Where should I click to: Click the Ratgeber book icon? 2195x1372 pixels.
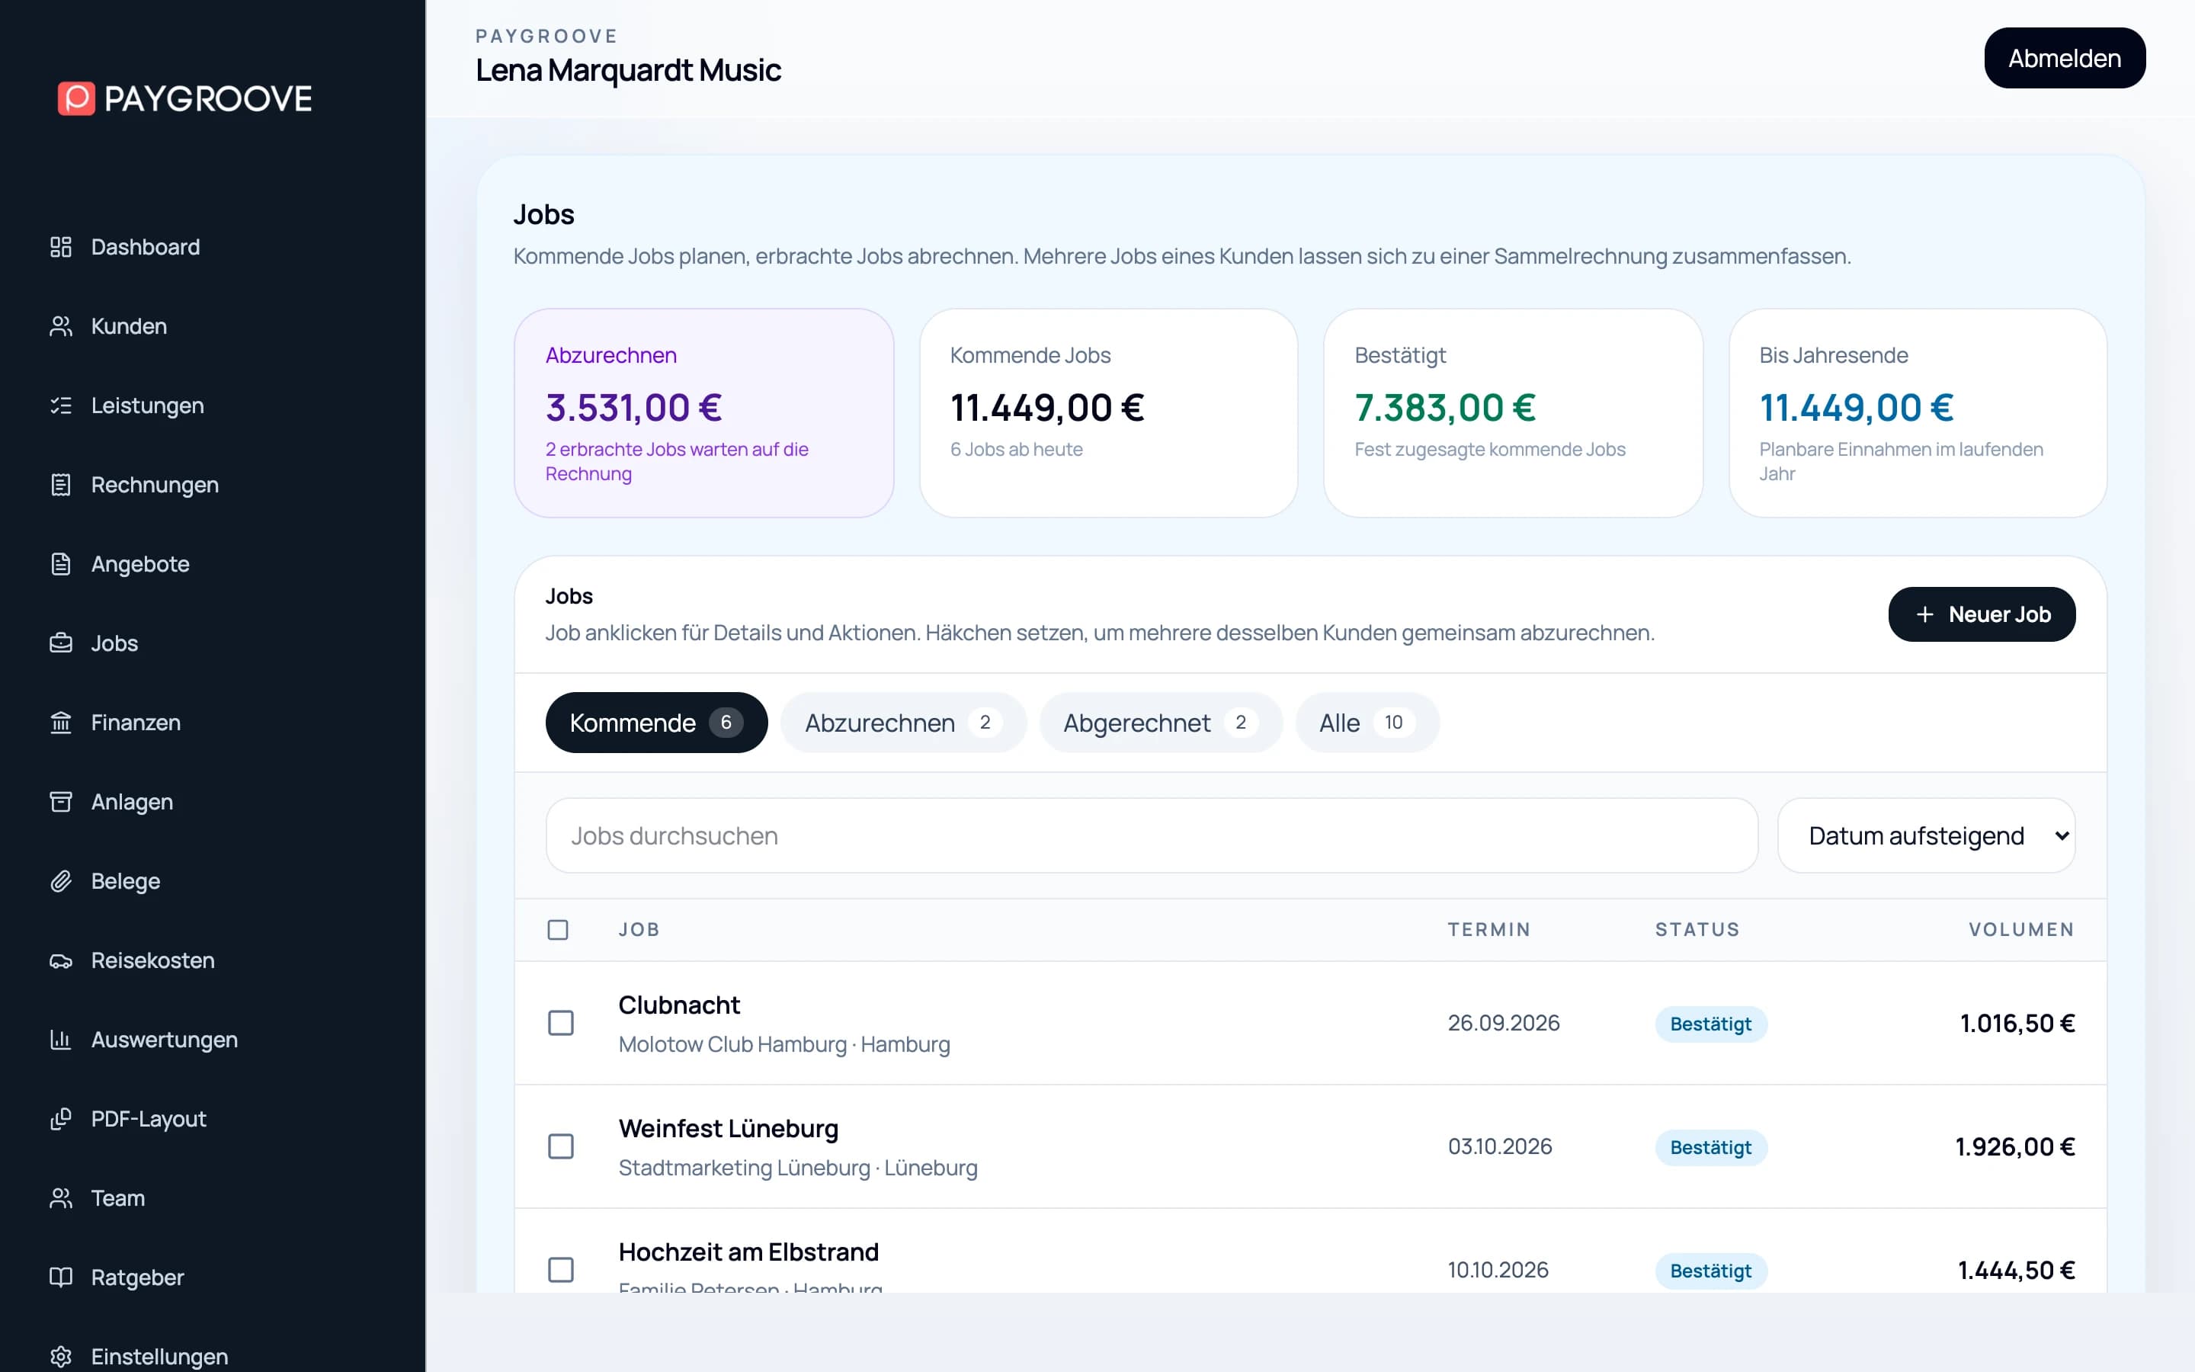[61, 1277]
